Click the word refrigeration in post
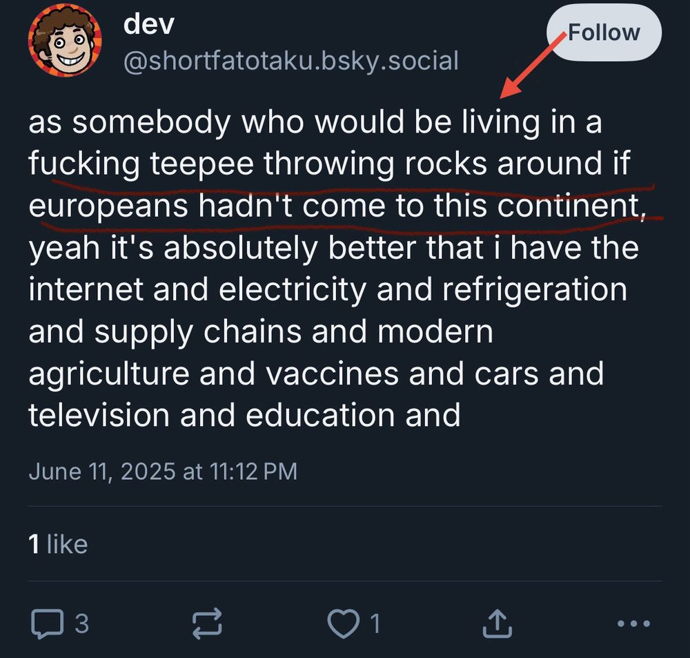 coord(535,291)
